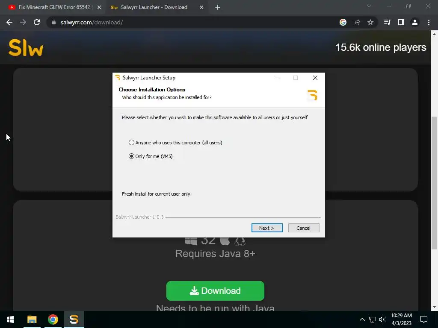Open Google Chrome from taskbar
The height and width of the screenshot is (328, 438).
pyautogui.click(x=53, y=319)
